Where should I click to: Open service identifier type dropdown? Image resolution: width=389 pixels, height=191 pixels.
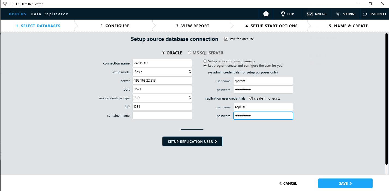coord(162,98)
